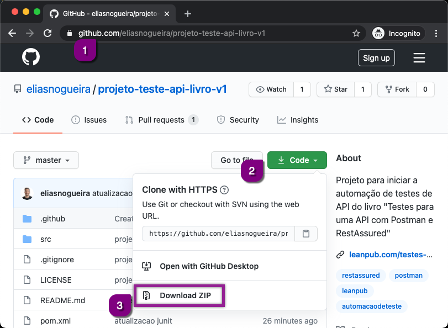Screen dimensions: 448x328
Task: Expand the master branch dropdown
Action: pos(46,160)
